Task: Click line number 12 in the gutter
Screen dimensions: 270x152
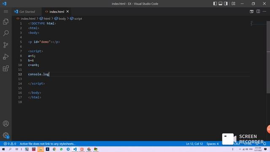Action: 20,74
